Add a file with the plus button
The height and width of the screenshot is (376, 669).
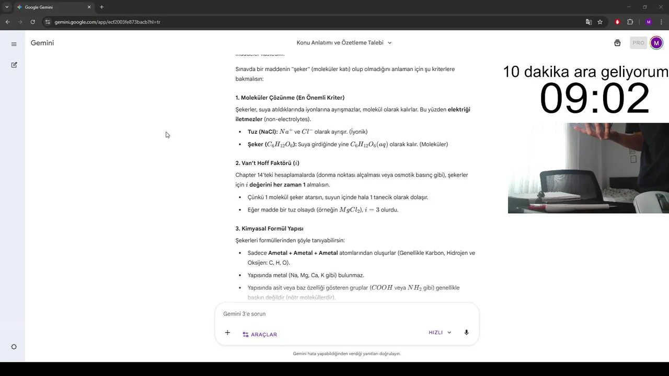pos(227,333)
